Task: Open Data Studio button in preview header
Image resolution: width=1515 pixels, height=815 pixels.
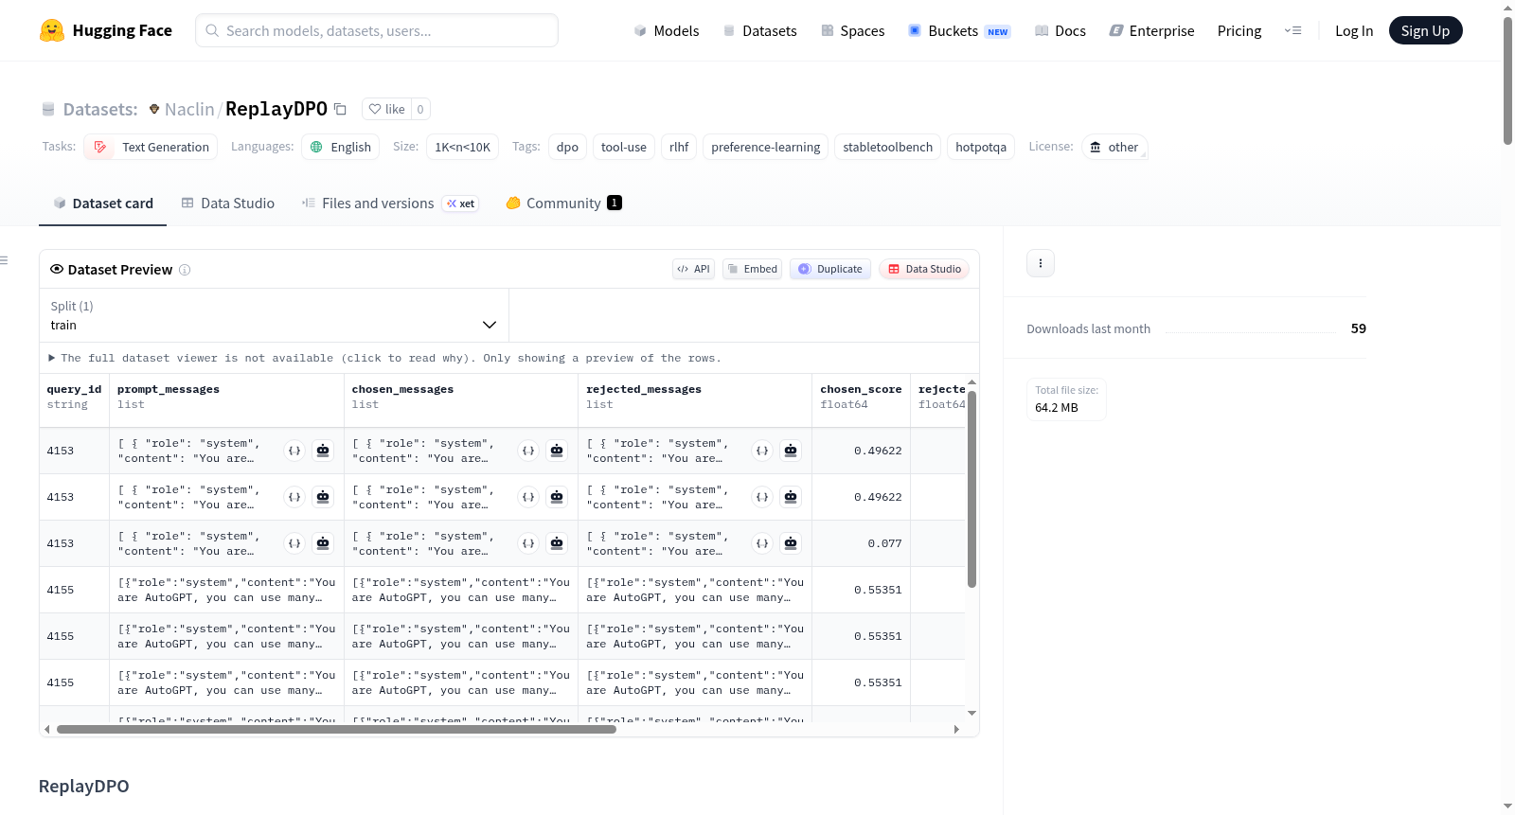Action: coord(924,269)
